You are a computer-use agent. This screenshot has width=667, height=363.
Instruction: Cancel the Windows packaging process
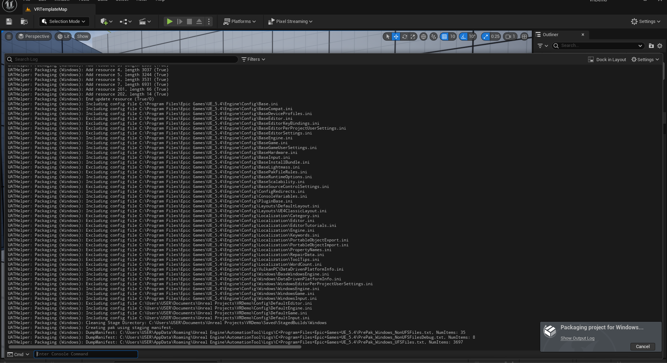pyautogui.click(x=642, y=346)
